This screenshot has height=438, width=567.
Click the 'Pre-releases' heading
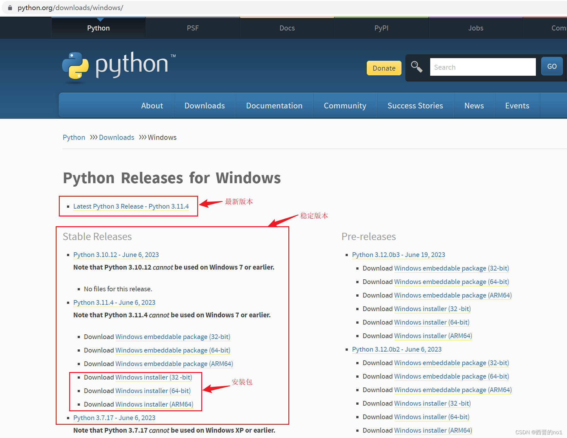369,237
